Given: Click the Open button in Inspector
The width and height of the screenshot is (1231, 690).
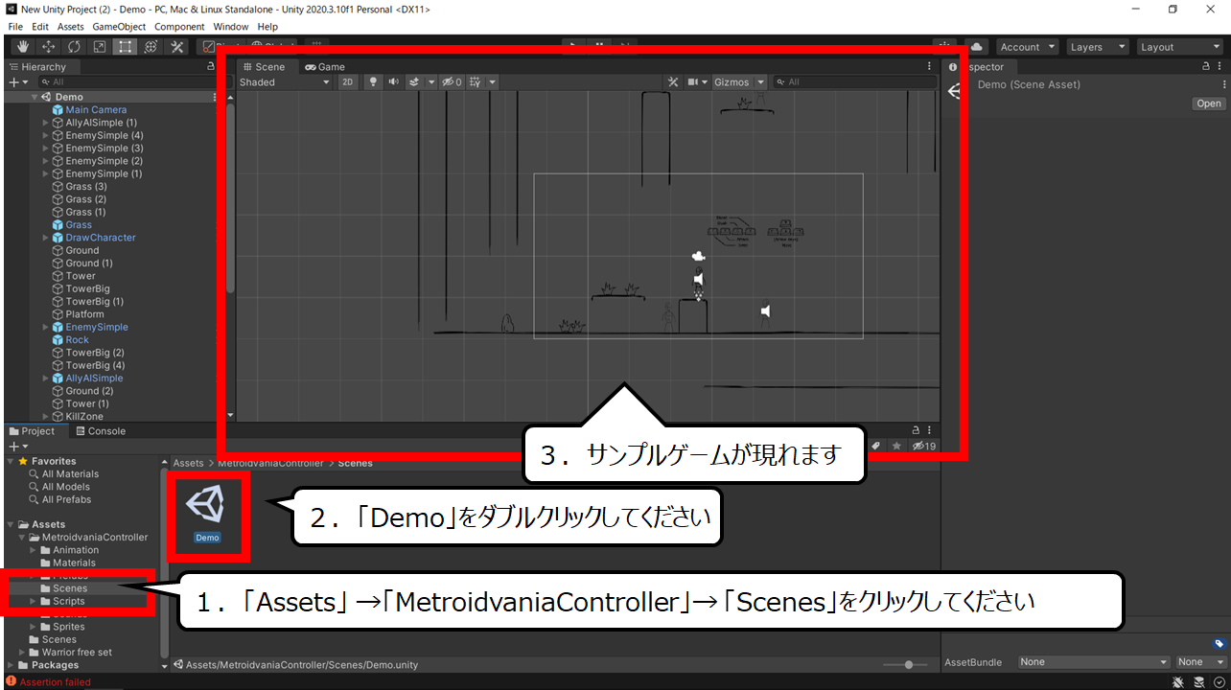Looking at the screenshot, I should [x=1209, y=103].
